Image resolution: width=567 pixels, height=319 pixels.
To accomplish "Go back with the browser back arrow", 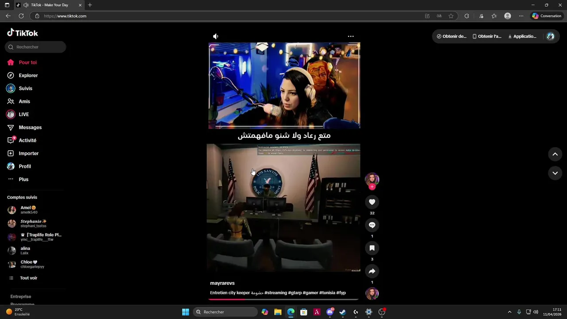I will point(8,16).
